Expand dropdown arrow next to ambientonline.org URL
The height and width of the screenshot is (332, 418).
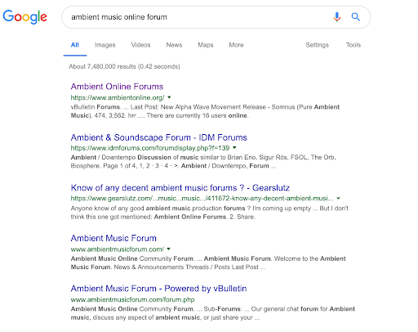pyautogui.click(x=169, y=97)
